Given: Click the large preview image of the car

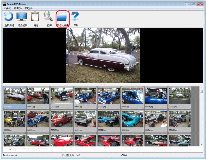Looking at the screenshot, I should pyautogui.click(x=103, y=56).
